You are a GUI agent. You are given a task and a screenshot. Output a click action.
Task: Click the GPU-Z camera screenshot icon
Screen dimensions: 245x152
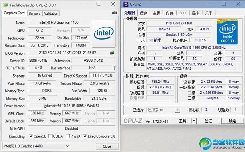click(115, 13)
